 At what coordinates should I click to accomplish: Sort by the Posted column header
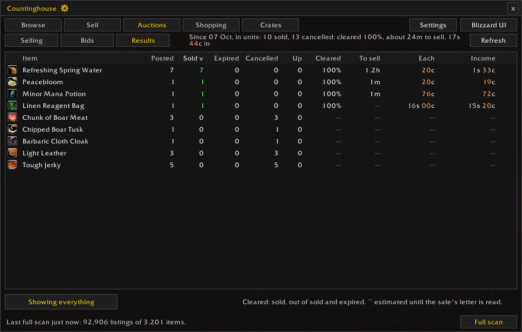tap(163, 58)
